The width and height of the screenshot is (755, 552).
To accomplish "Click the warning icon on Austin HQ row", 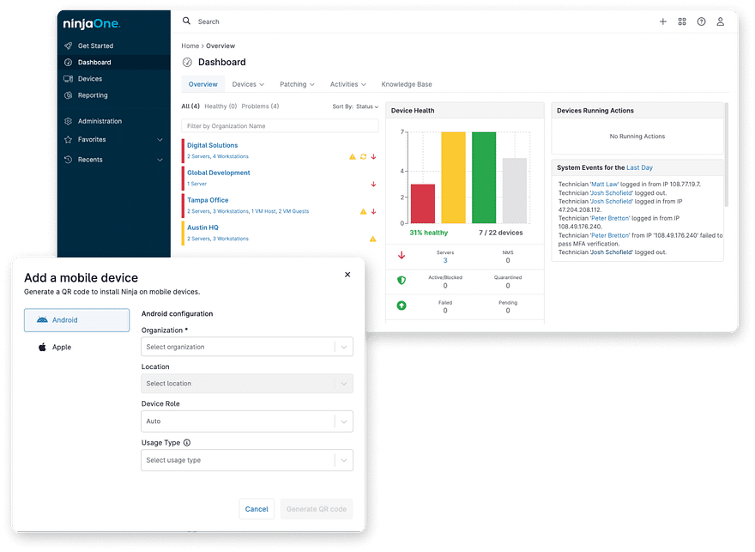I will [x=372, y=239].
